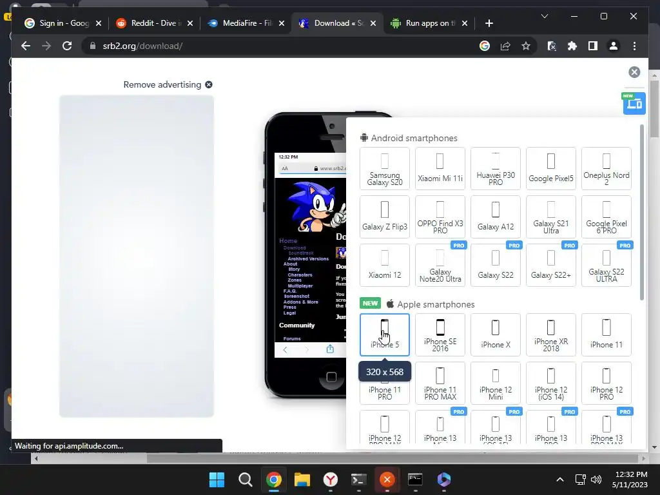The width and height of the screenshot is (660, 495).
Task: Open Yandex browser from the taskbar
Action: click(331, 480)
